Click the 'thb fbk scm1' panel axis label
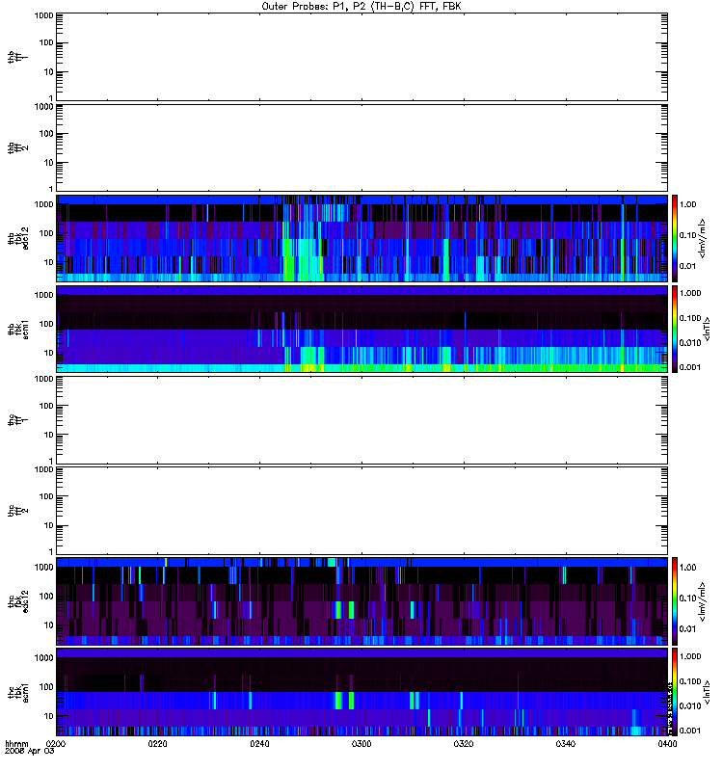723x771 pixels. click(17, 329)
